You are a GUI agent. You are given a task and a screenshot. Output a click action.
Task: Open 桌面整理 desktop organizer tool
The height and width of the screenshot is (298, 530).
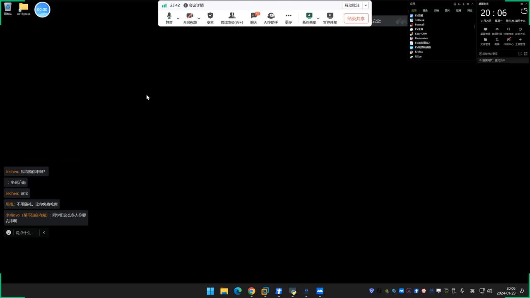[x=485, y=31]
